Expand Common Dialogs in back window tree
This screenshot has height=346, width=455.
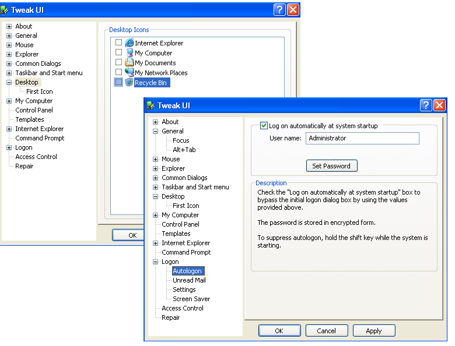tap(9, 63)
